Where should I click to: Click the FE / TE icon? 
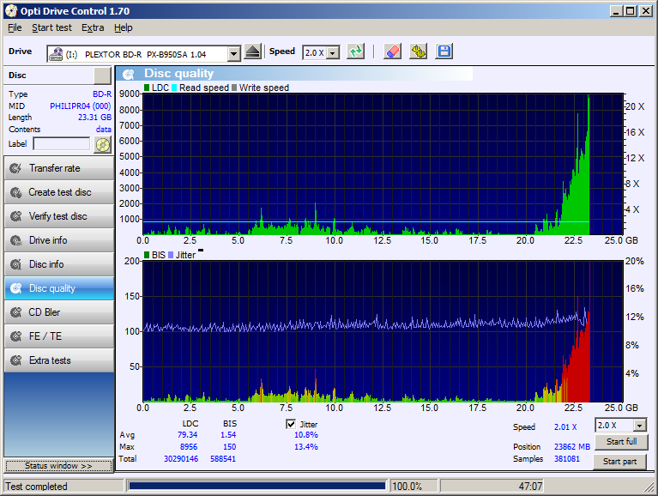tap(16, 336)
